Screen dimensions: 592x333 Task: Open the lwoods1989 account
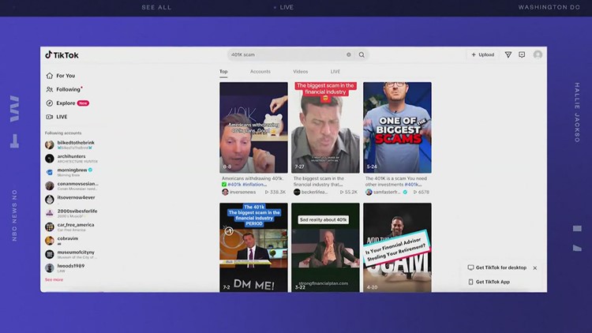[65, 268]
